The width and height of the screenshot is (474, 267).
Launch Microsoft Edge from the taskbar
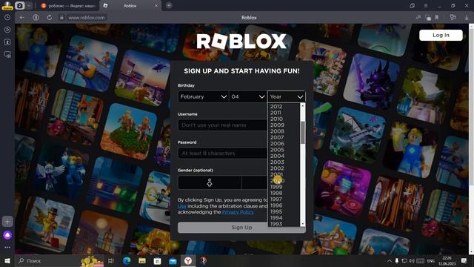[127, 260]
